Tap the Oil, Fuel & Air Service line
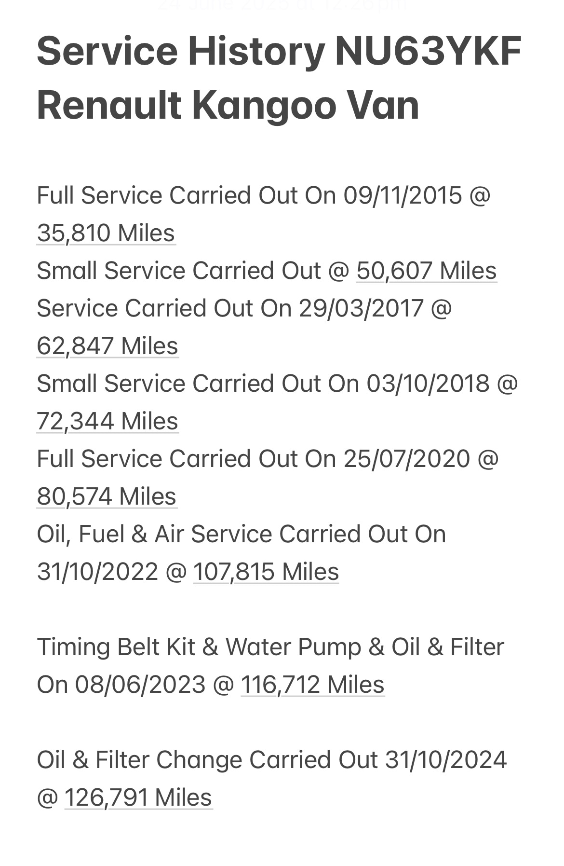This screenshot has width=564, height=866. 242,534
